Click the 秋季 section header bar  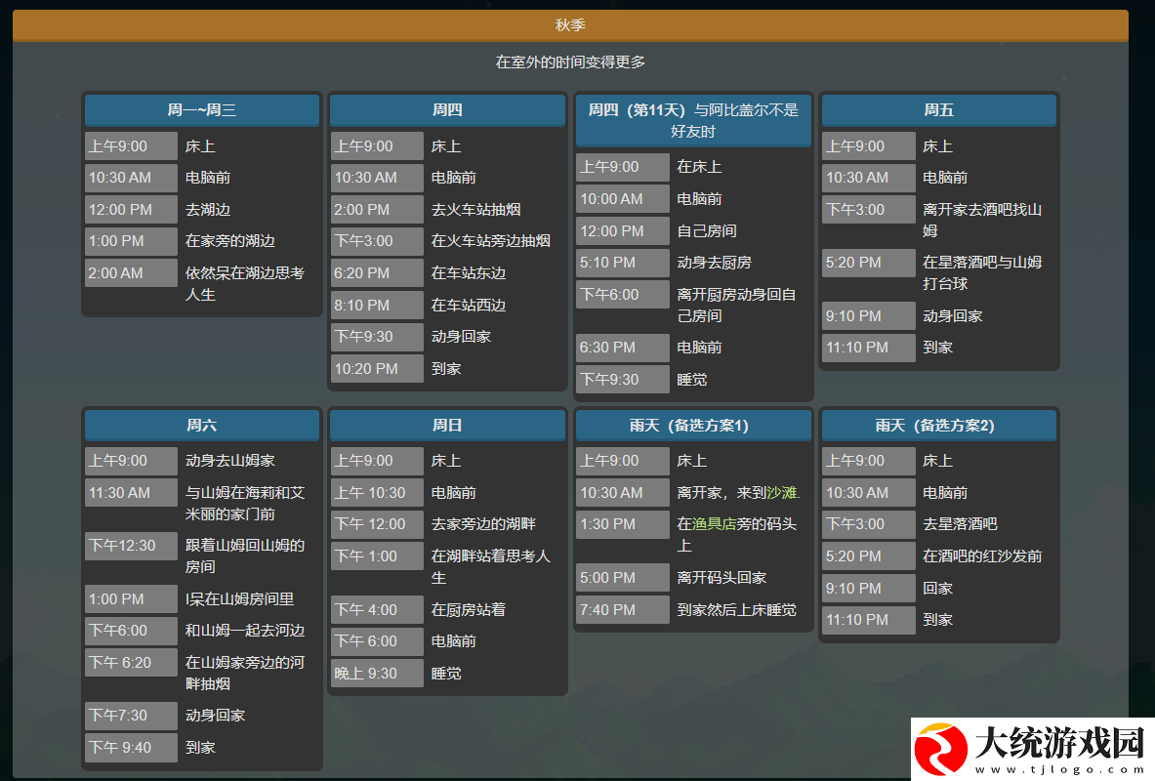coord(570,25)
